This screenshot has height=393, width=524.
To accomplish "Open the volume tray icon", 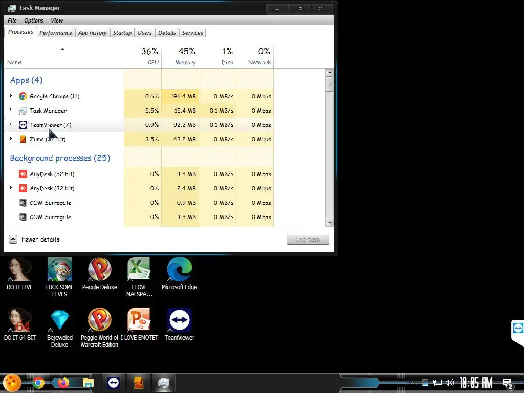I will point(449,383).
